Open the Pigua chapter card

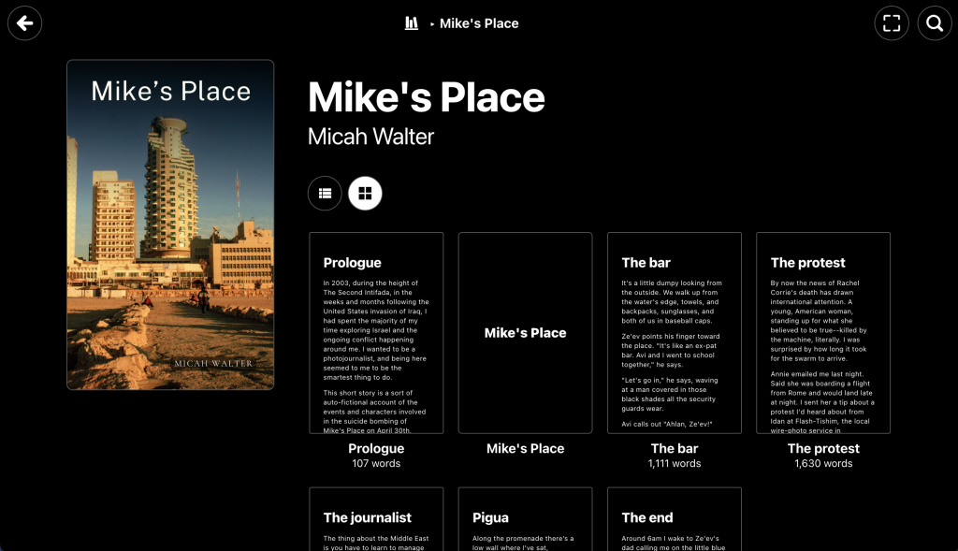coord(525,519)
